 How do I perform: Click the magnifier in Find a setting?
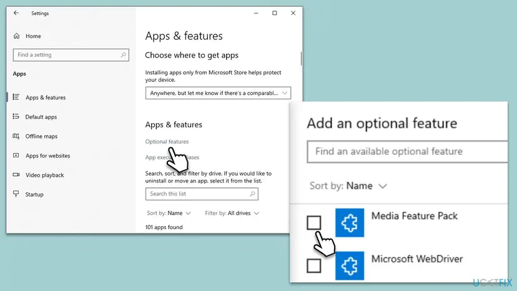click(x=123, y=55)
